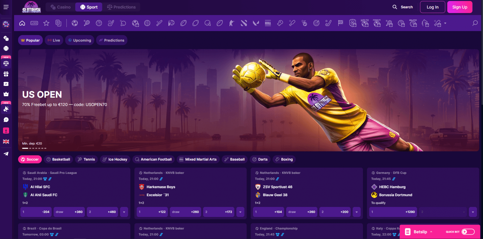Open the bet history documents icon
Viewport: 483px width, 239px height.
tap(58, 23)
